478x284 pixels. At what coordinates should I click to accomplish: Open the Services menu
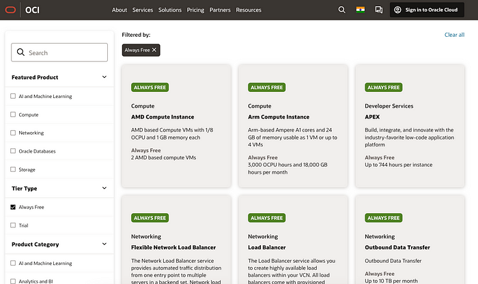(143, 10)
